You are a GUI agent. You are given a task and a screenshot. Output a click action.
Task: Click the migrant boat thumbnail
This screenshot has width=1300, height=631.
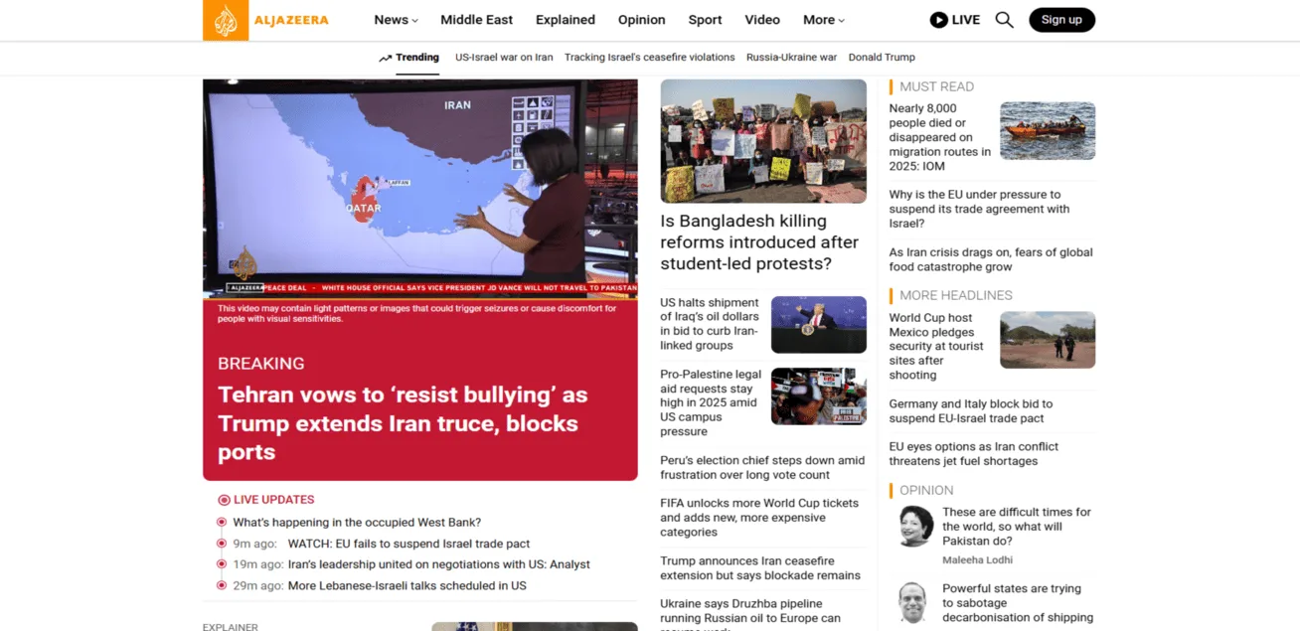tap(1048, 130)
